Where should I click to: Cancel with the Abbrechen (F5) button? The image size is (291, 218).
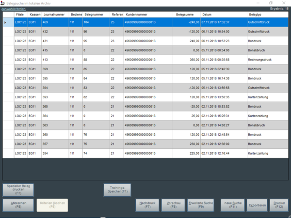click(x=18, y=204)
